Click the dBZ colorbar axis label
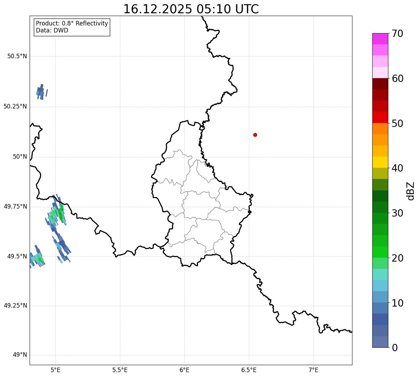The height and width of the screenshot is (377, 419). (411, 191)
